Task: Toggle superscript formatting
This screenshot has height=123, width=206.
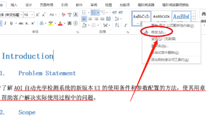Action: [33, 23]
